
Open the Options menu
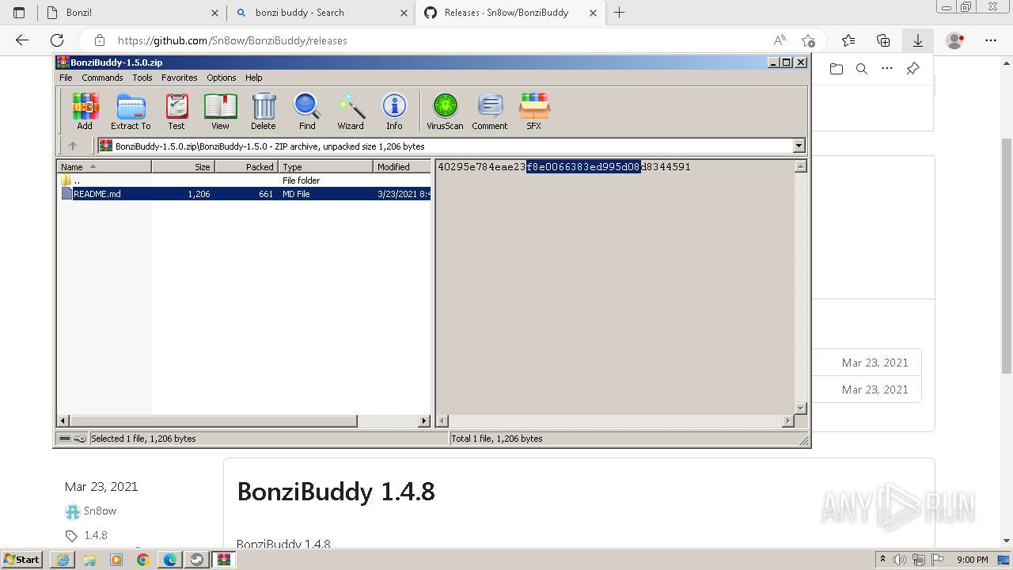tap(222, 78)
